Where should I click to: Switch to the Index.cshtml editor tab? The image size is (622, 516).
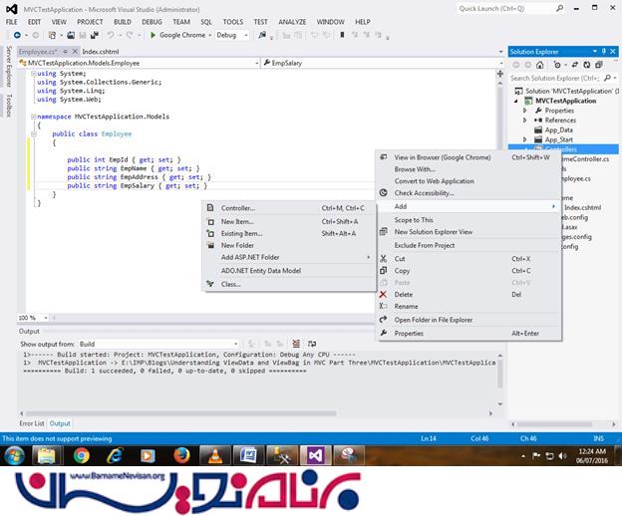[x=103, y=50]
